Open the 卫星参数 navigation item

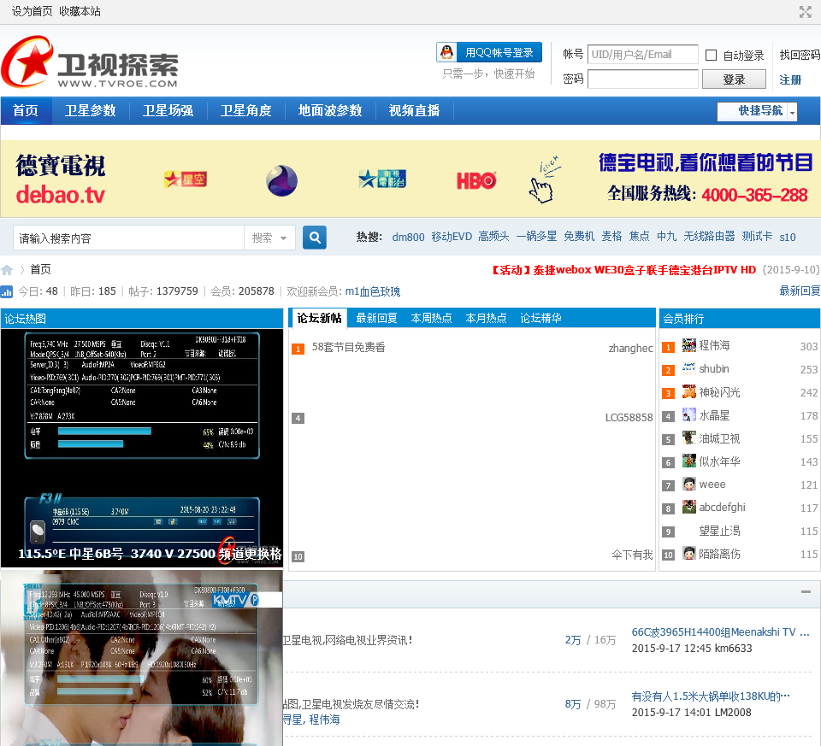90,110
